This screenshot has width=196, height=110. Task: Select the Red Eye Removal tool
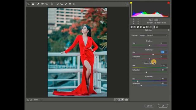(62, 4)
